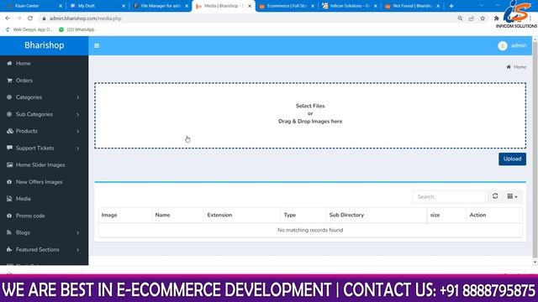The image size is (538, 302).
Task: Reload the page using browser refresh
Action: point(30,18)
